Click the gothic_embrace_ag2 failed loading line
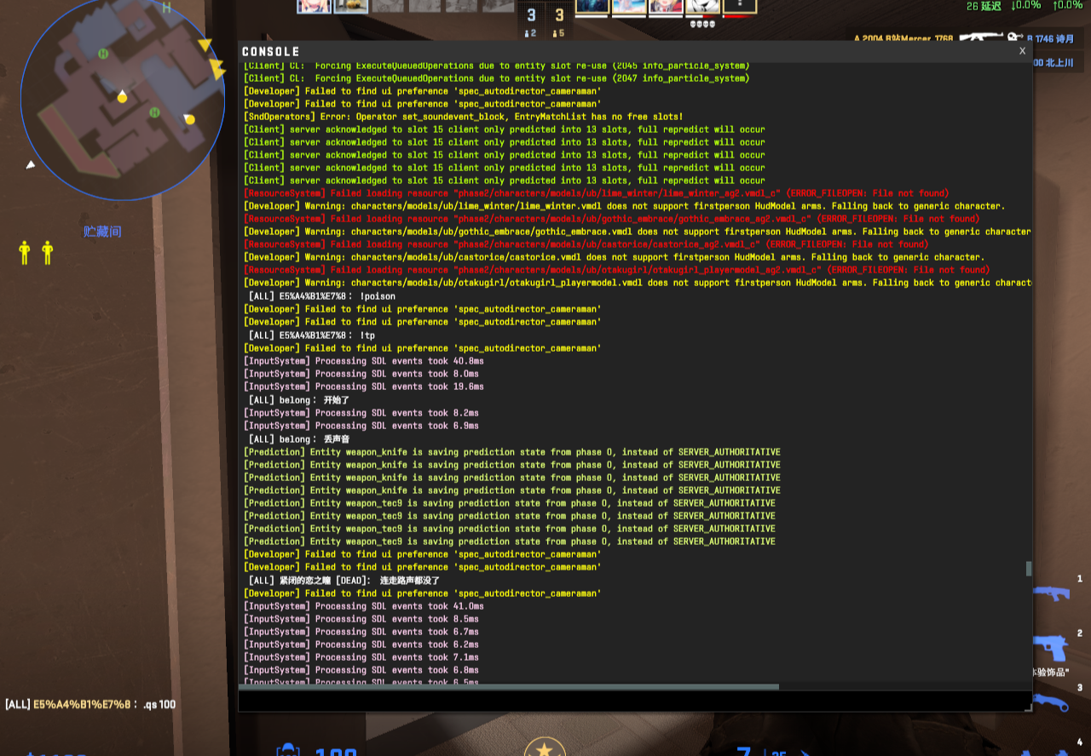 pyautogui.click(x=611, y=219)
